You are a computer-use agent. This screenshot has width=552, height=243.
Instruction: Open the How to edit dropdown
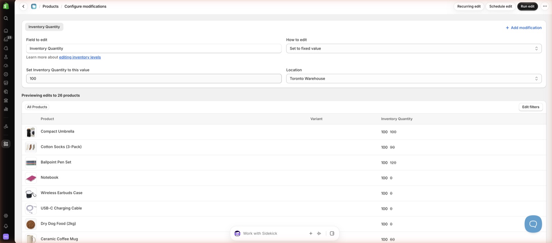414,49
